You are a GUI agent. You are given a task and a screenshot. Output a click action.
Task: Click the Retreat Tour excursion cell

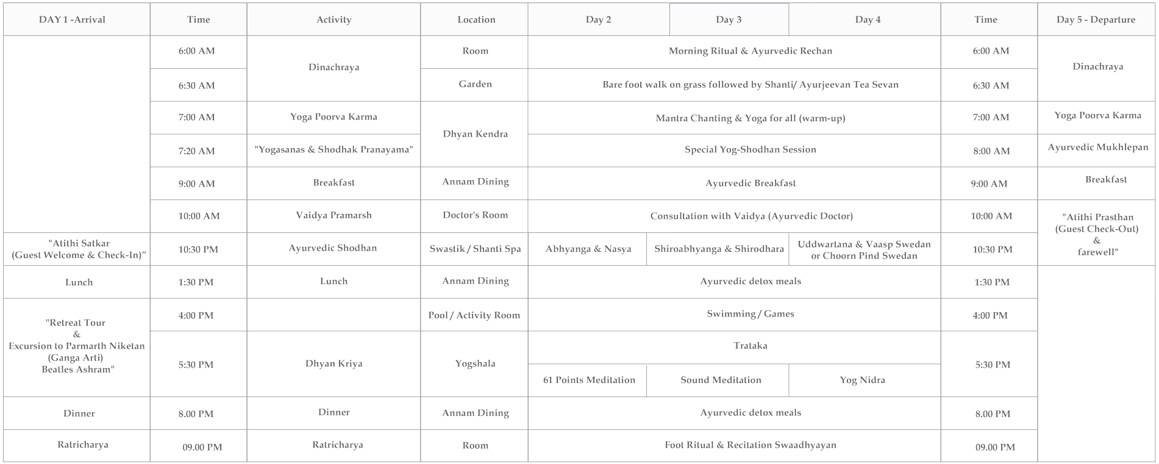pyautogui.click(x=76, y=346)
